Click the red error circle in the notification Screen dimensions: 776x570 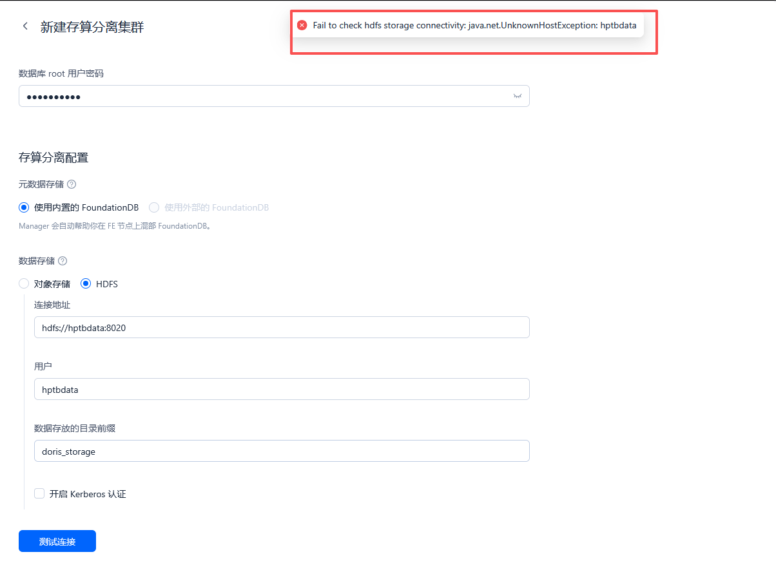(302, 25)
